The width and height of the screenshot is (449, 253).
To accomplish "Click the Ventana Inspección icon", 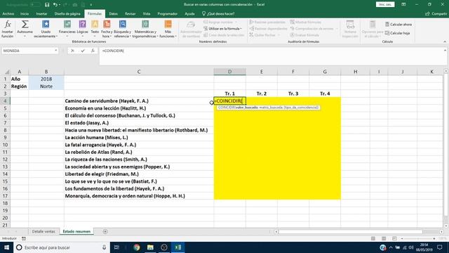I will point(350,29).
